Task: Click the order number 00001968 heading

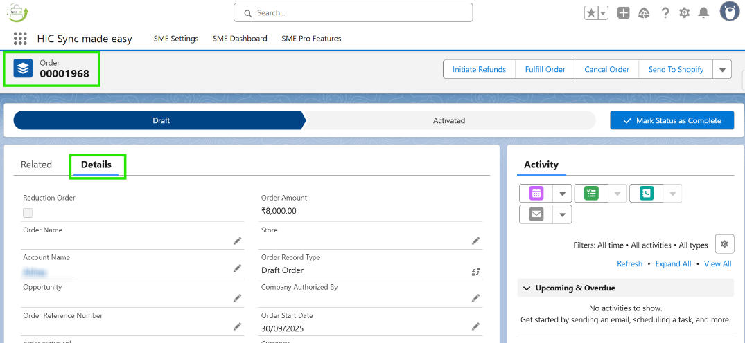Action: point(64,73)
